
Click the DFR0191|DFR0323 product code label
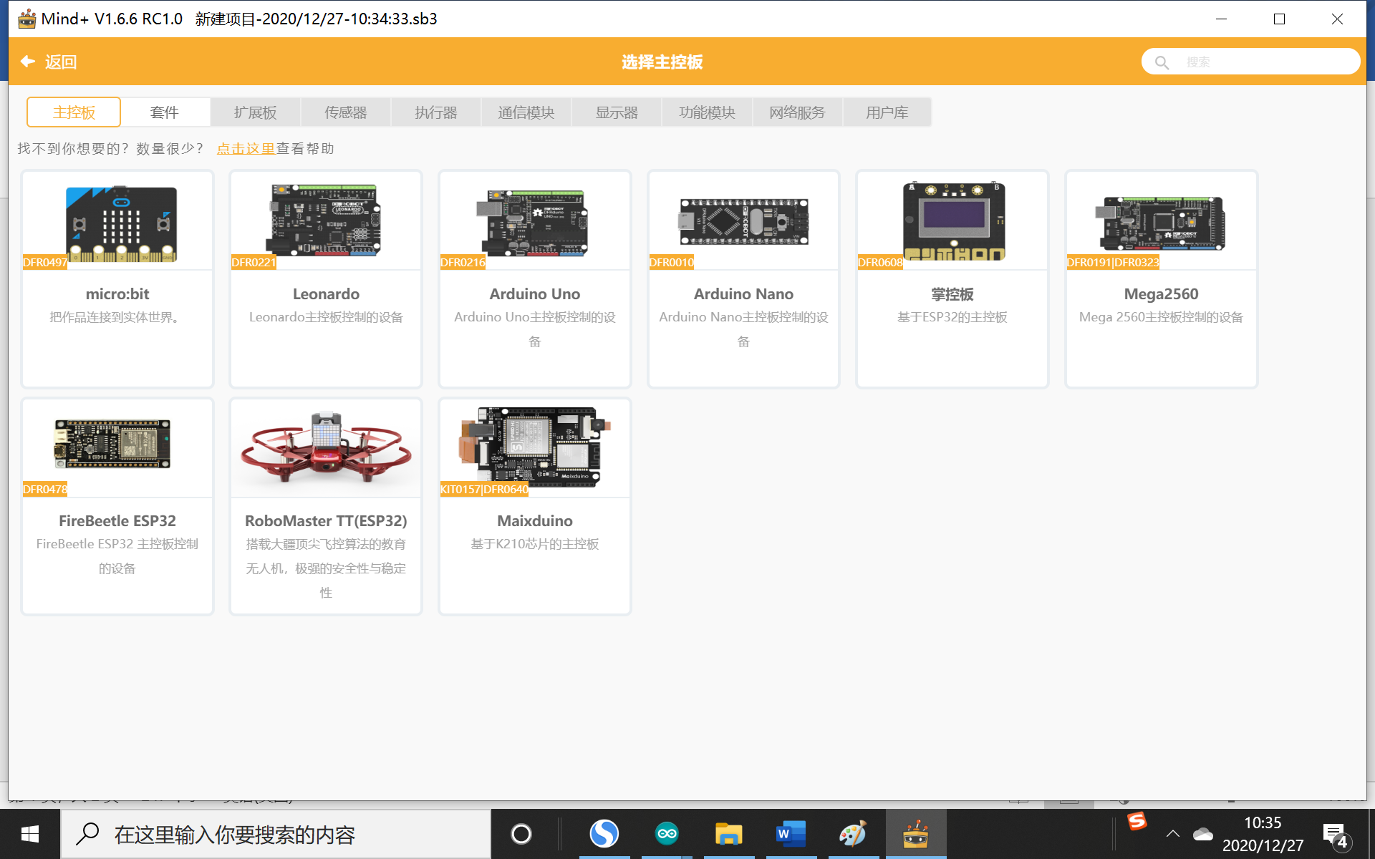(x=1113, y=262)
